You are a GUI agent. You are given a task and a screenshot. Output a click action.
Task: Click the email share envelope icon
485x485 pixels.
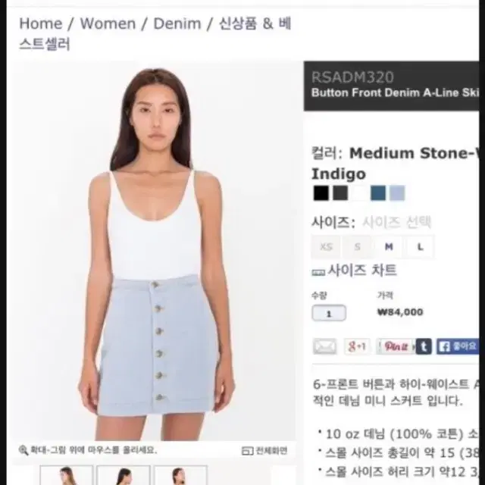point(325,346)
